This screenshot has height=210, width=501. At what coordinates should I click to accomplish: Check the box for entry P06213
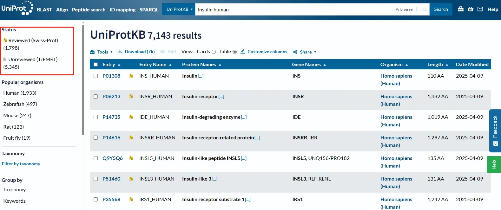pyautogui.click(x=96, y=97)
